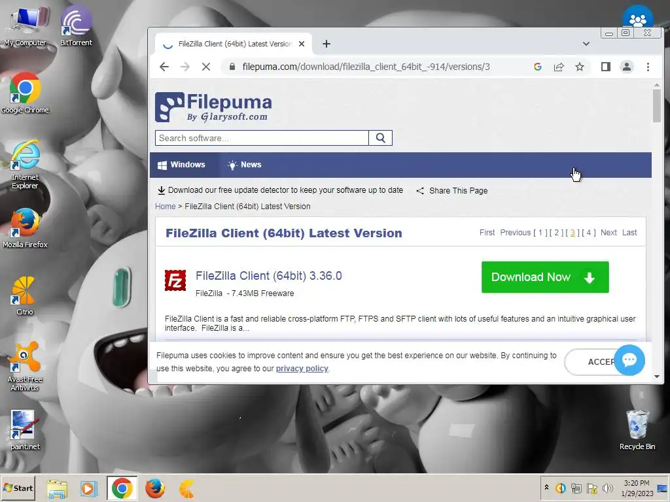Open Chrome's side panel icon

605,67
